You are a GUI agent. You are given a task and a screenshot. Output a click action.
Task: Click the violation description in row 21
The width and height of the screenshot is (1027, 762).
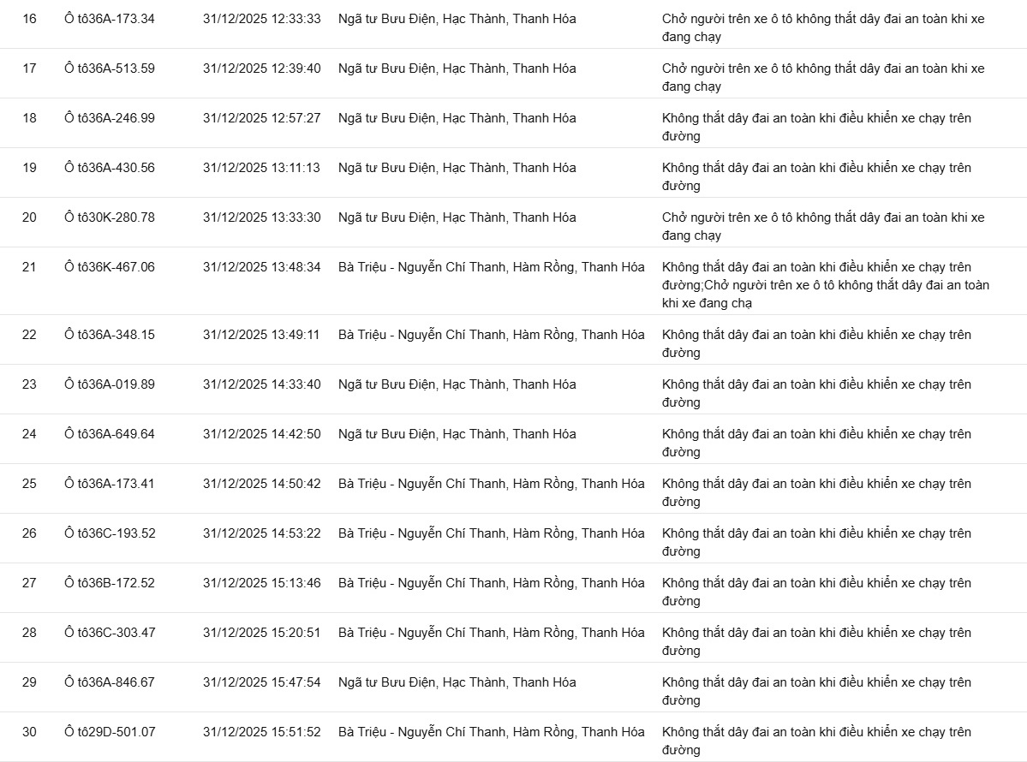(826, 285)
